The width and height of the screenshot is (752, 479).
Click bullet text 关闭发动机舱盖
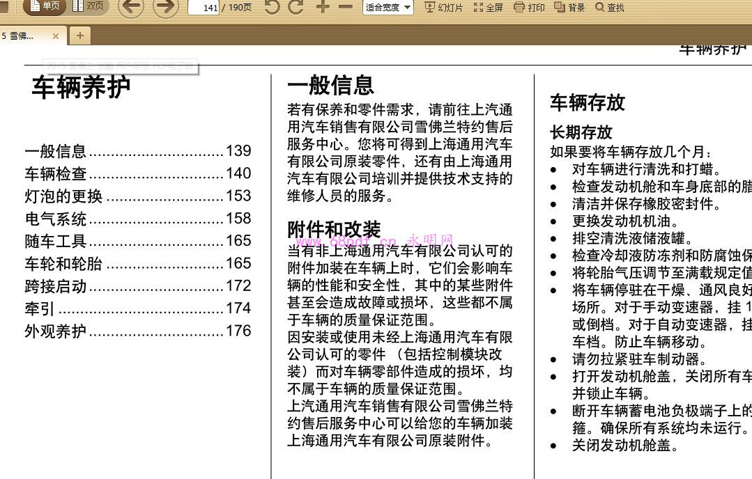pos(626,445)
